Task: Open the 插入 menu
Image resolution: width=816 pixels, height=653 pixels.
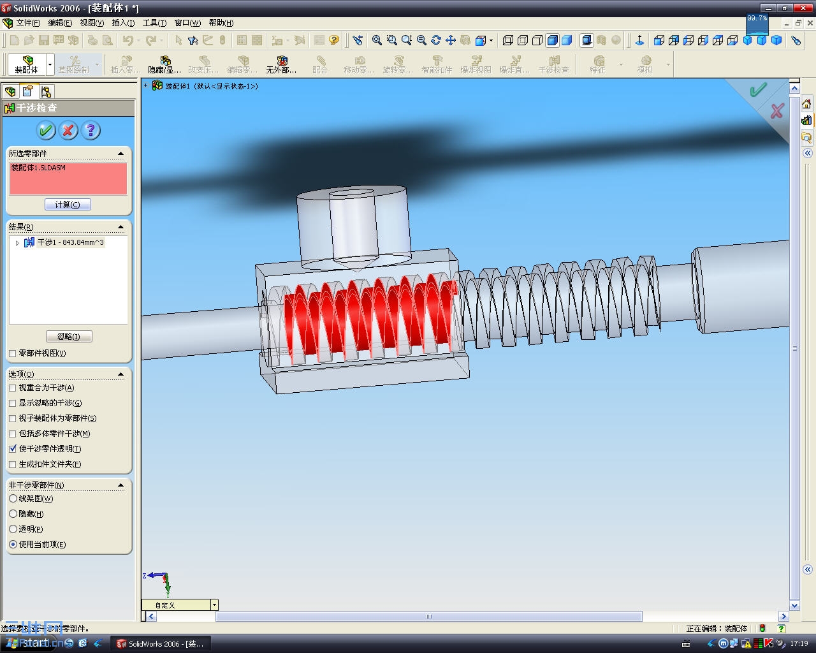Action: (x=123, y=23)
